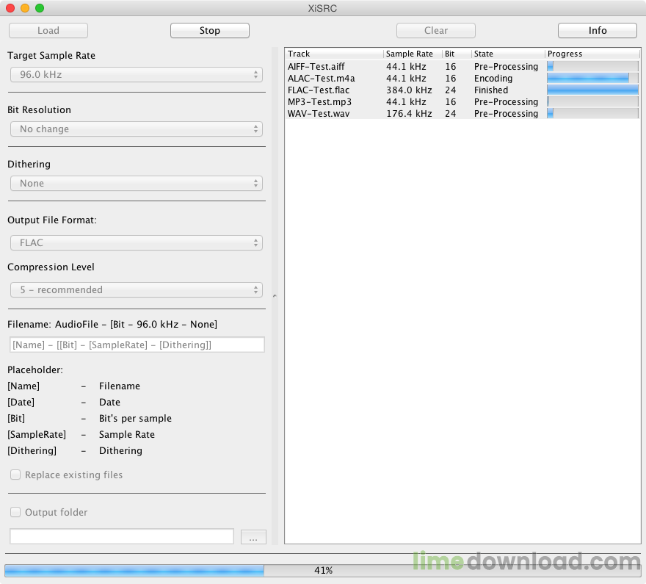Toggle the Output folder checkbox

(x=15, y=512)
